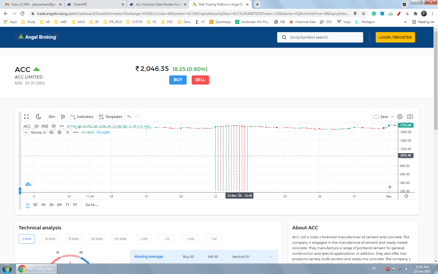Open Reading list
438x274 pixels.
[423, 22]
